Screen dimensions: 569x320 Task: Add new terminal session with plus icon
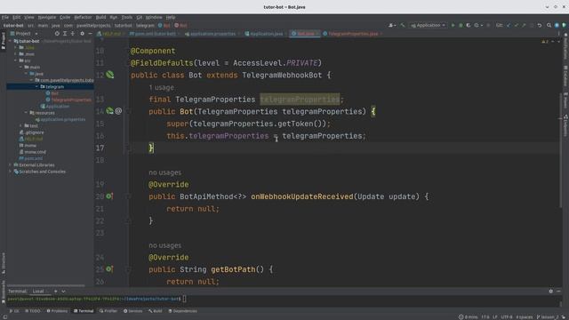(x=55, y=292)
